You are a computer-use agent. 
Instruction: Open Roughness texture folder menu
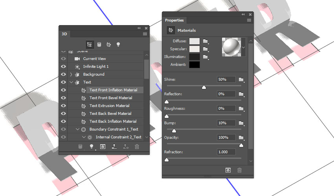click(x=241, y=109)
